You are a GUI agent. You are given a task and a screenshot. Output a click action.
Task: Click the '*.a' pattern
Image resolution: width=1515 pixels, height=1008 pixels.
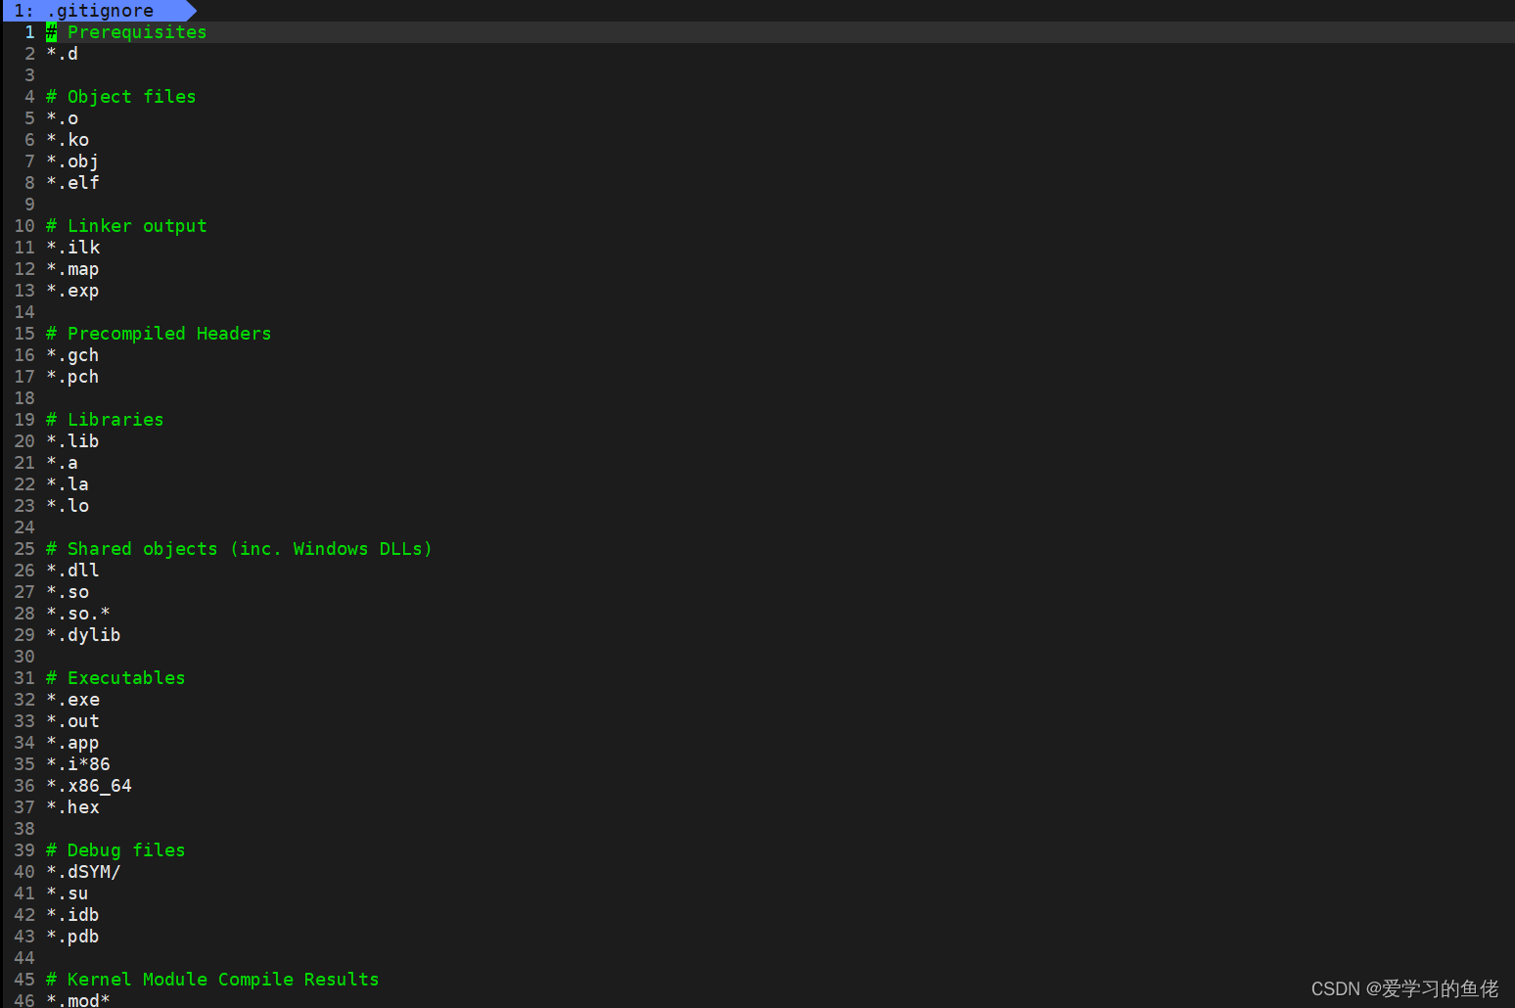(62, 463)
